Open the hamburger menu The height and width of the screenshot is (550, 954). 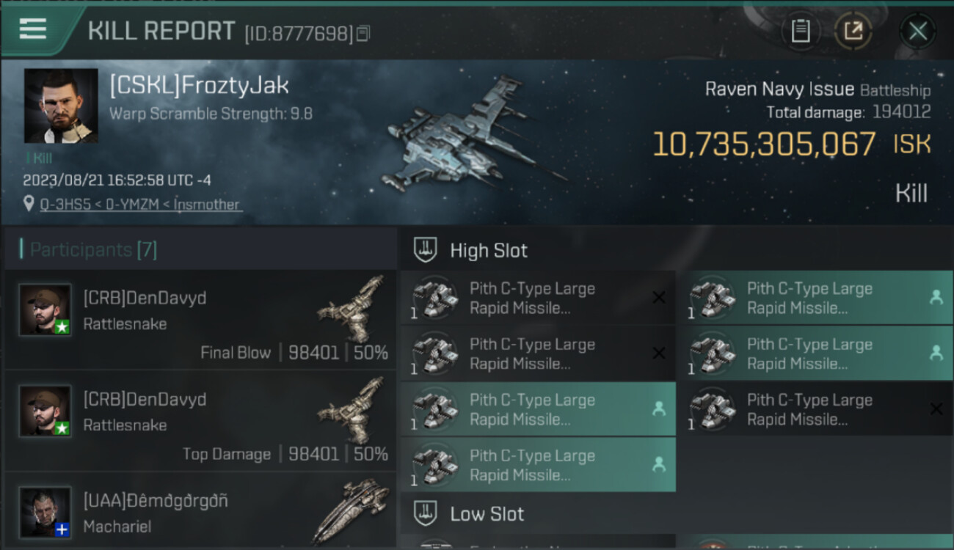[32, 29]
